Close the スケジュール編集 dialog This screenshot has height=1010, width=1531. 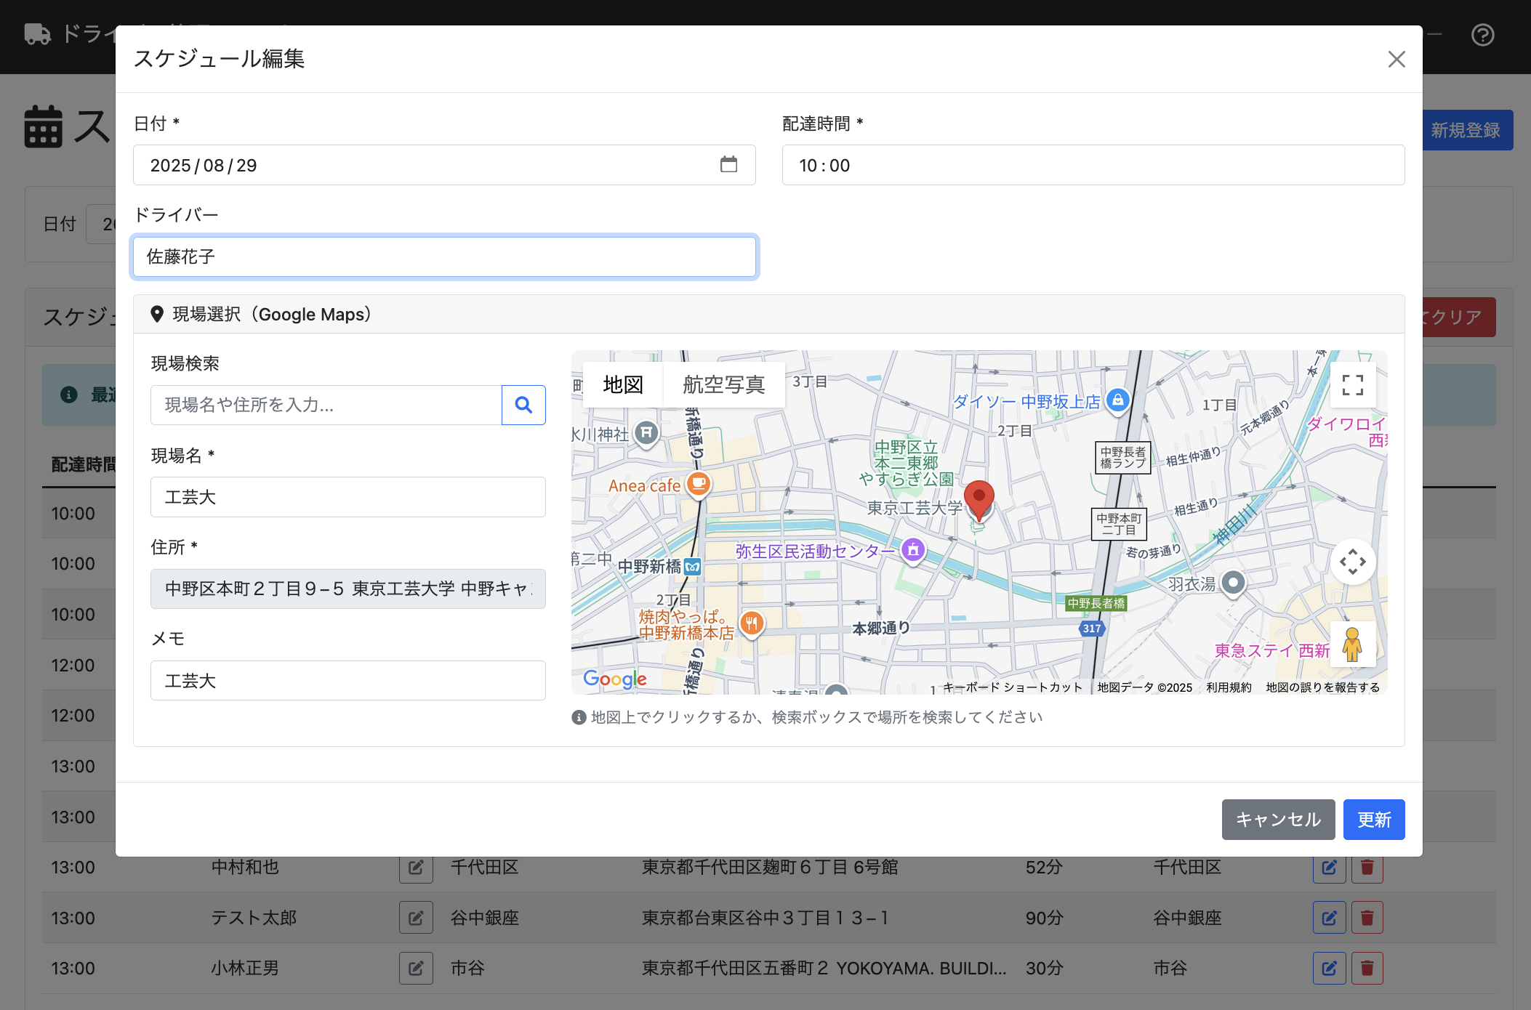point(1396,59)
